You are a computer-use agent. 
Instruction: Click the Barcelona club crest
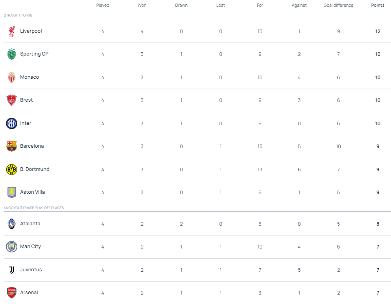point(11,146)
